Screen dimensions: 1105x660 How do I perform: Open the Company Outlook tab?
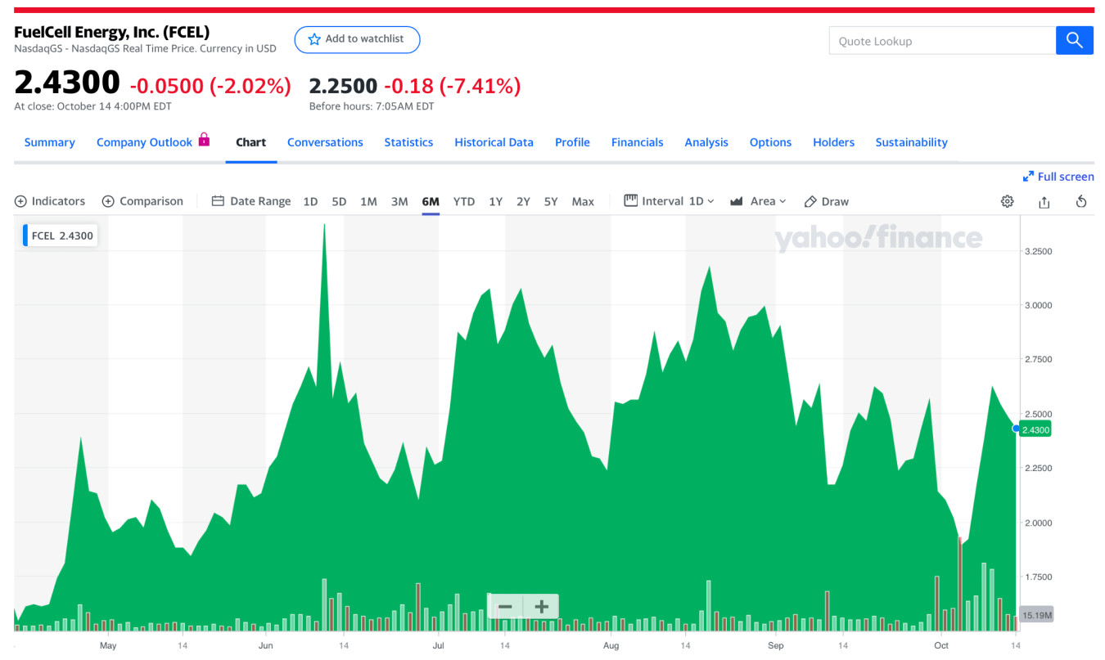click(x=144, y=142)
